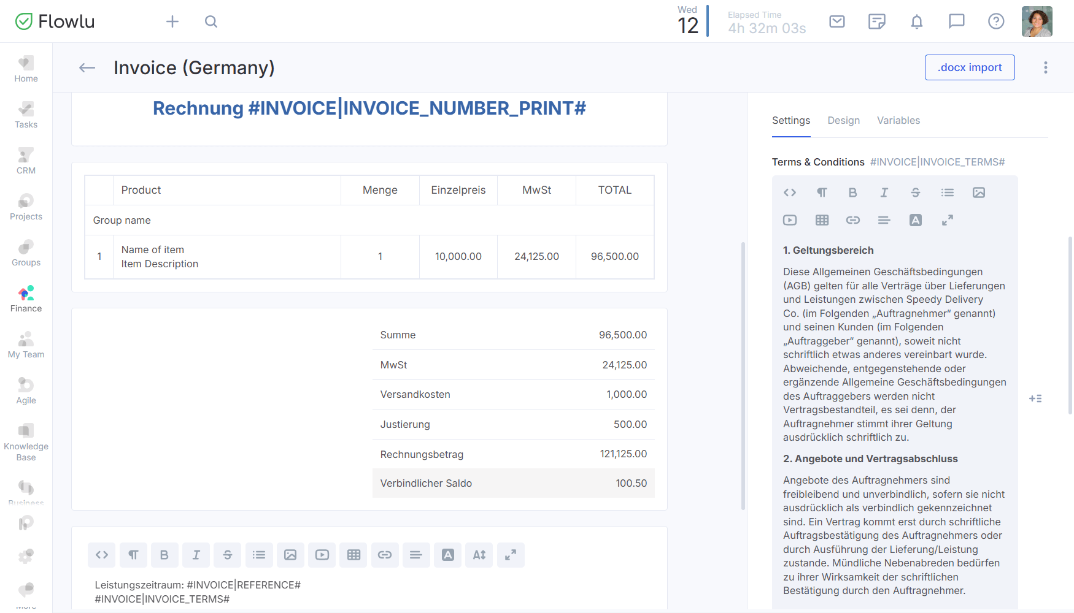The height and width of the screenshot is (613, 1074).
Task: Insert list in Terms editor
Action: pos(947,192)
